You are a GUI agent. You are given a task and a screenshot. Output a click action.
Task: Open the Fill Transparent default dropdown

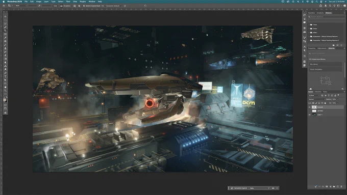coord(113,6)
